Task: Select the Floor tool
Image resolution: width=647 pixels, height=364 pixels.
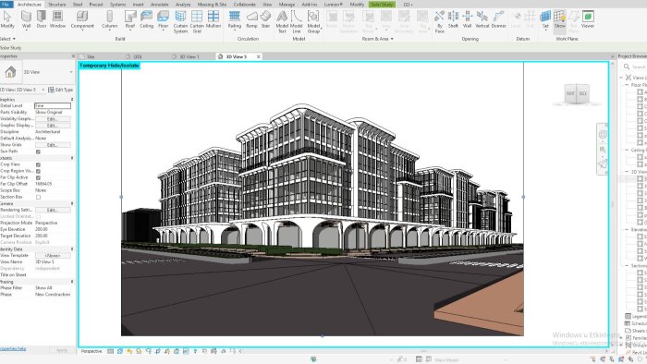Action: tap(163, 20)
